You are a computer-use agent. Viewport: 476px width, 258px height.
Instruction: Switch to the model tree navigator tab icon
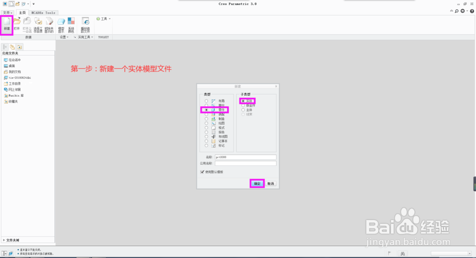point(5,47)
